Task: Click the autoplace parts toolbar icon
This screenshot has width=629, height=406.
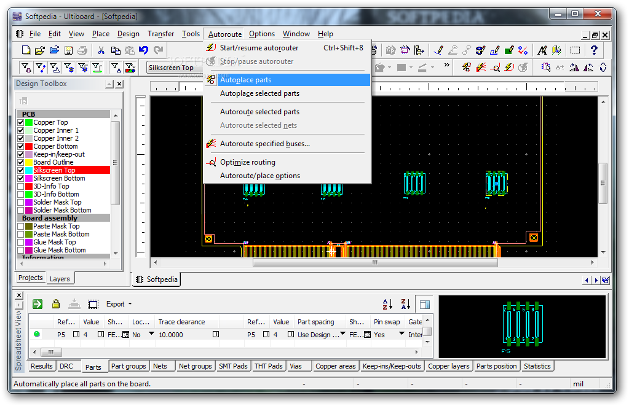Action: (x=466, y=68)
